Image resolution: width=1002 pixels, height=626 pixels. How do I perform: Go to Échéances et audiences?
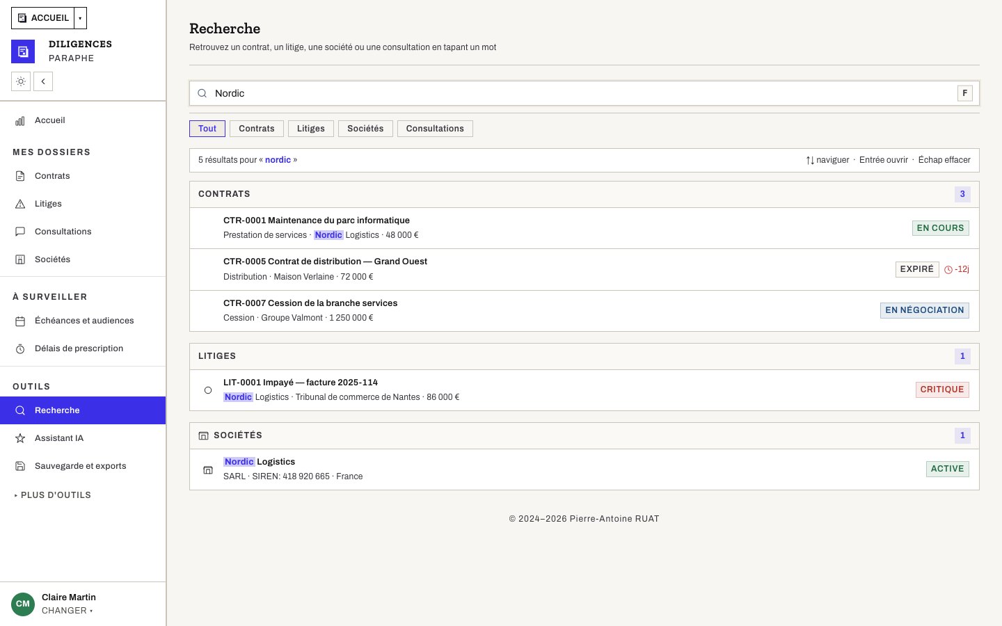pyautogui.click(x=83, y=321)
